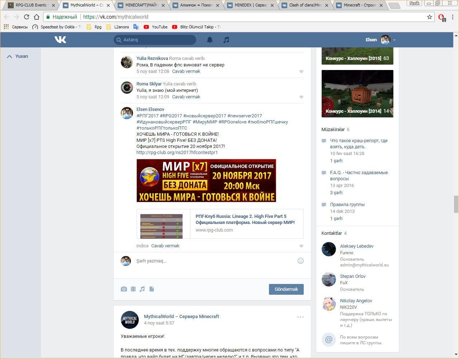Switch to the RPG-CLUB Events tab

[31, 5]
